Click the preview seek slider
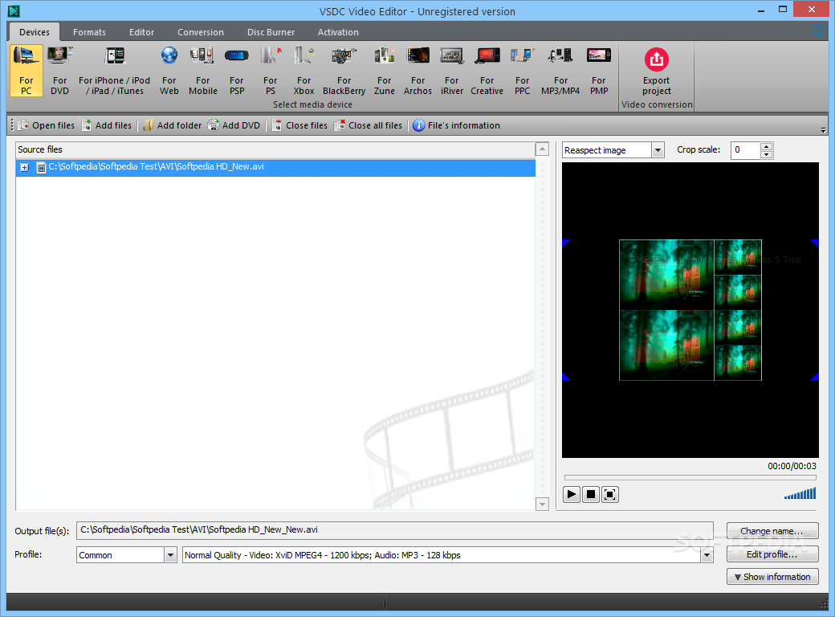835x617 pixels. pos(690,477)
